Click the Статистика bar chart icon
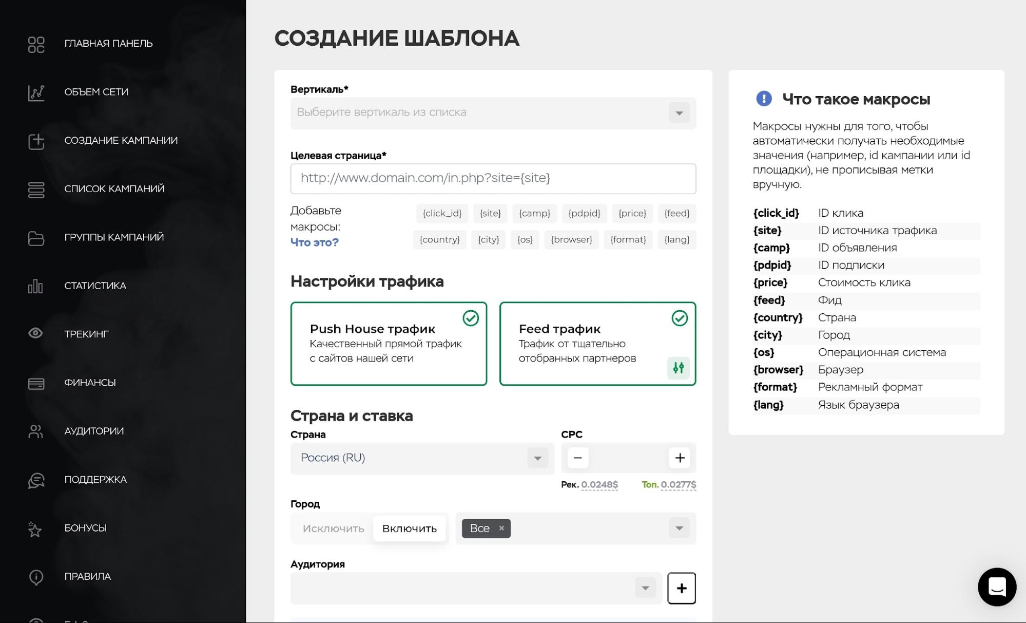1026x623 pixels. click(x=36, y=286)
